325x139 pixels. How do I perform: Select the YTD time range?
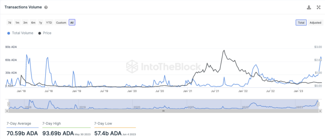(x=49, y=23)
